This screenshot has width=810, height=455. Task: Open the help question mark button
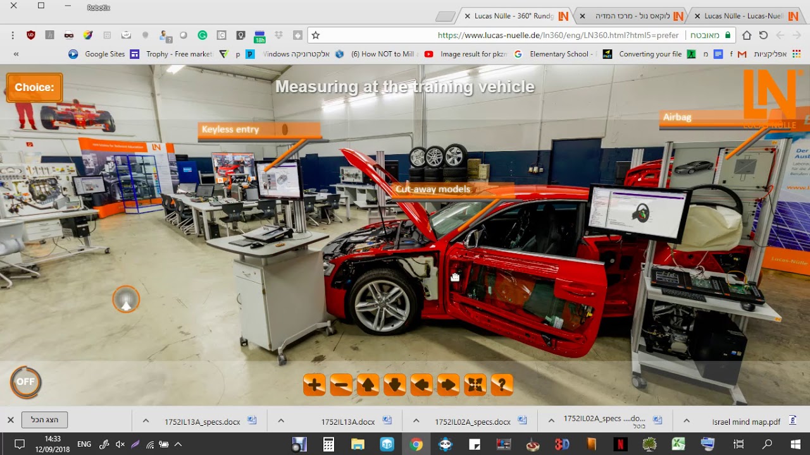(x=502, y=384)
